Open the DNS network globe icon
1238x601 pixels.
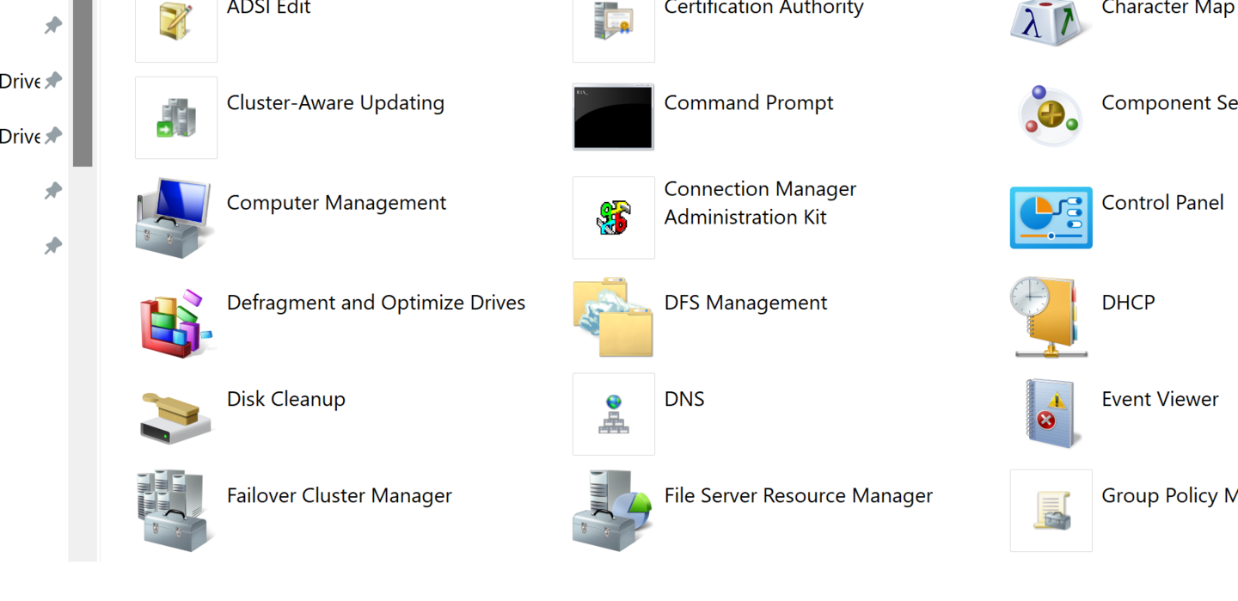pos(613,414)
